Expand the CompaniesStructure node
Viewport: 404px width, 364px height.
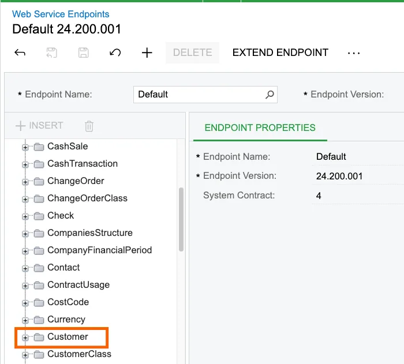(25, 234)
